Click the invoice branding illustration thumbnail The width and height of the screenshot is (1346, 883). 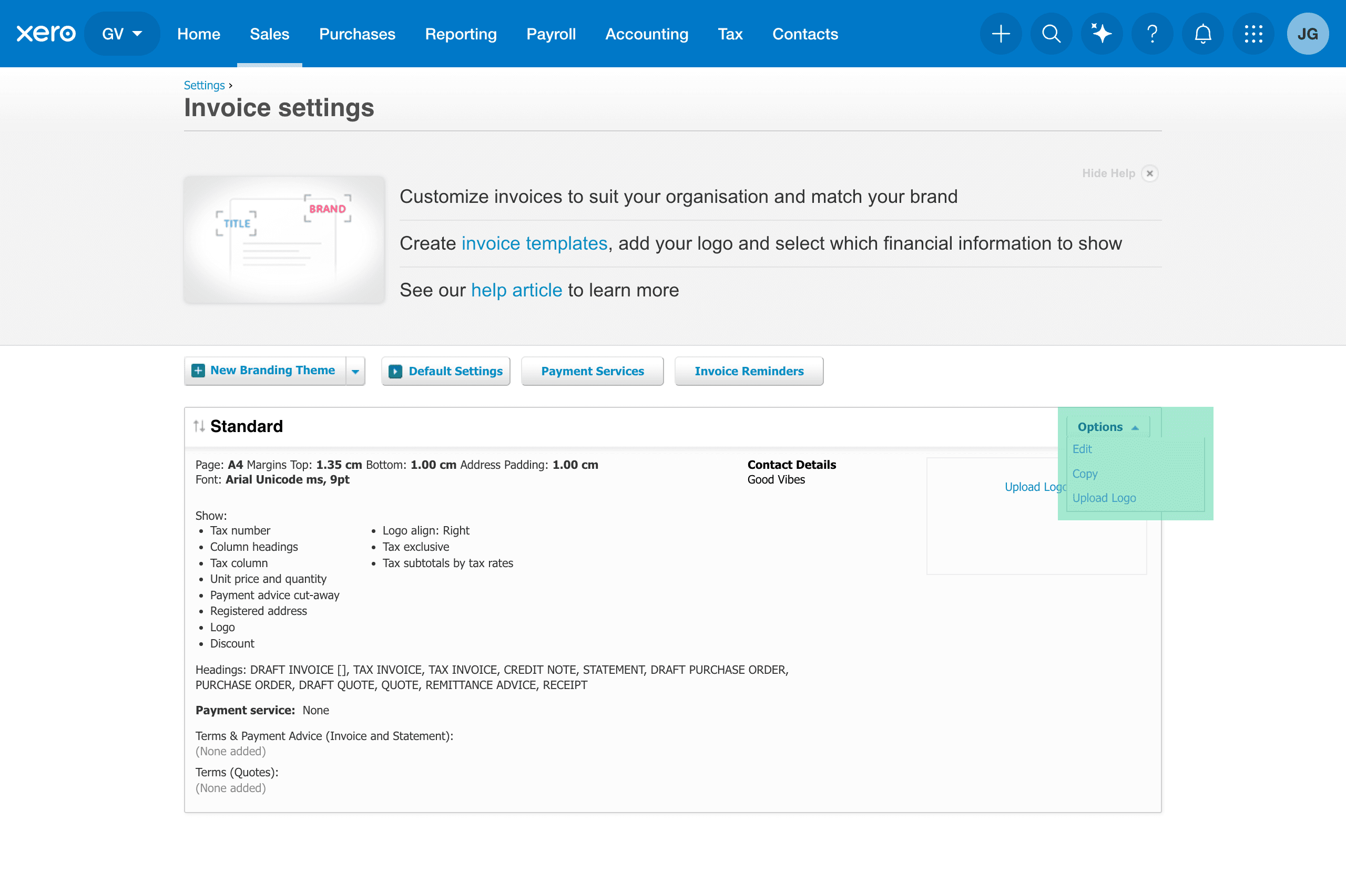(x=284, y=239)
